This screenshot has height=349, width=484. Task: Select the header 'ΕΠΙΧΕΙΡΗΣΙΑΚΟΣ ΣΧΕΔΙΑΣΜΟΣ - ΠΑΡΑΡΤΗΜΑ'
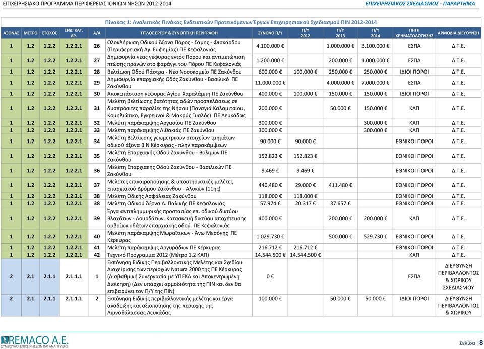click(420, 4)
